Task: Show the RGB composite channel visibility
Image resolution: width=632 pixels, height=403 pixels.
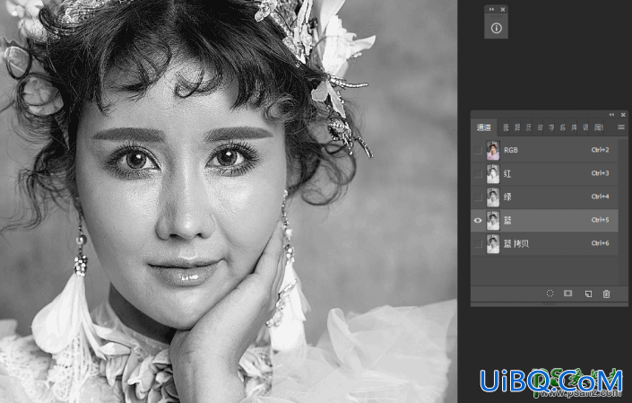Action: click(x=478, y=151)
